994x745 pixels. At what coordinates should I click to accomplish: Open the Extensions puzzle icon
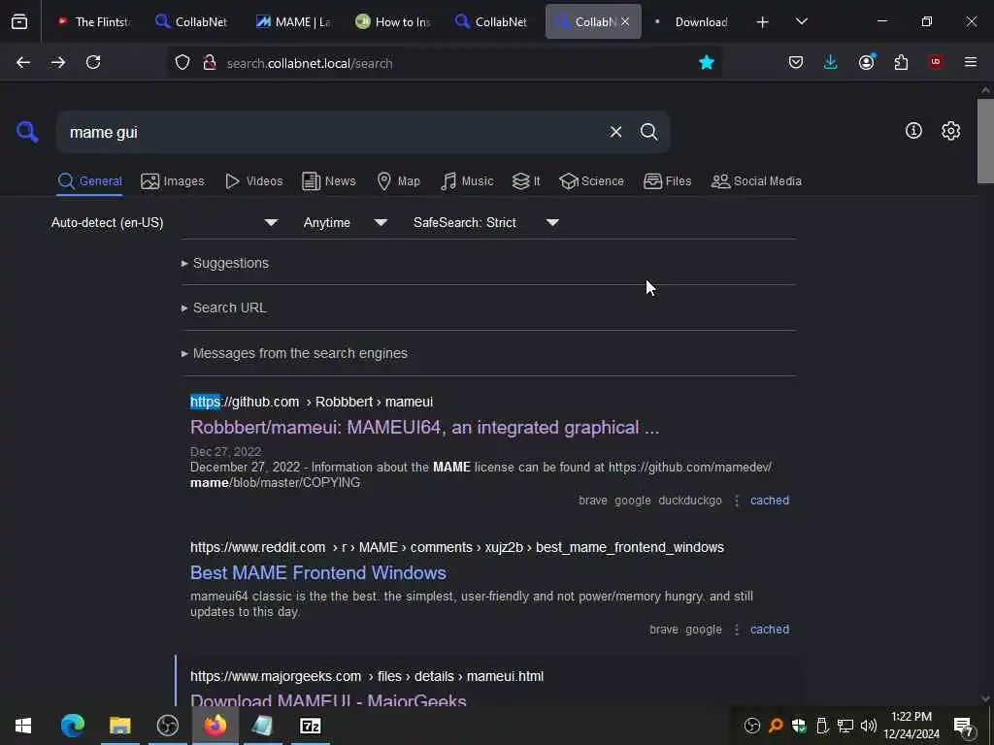[x=901, y=62]
